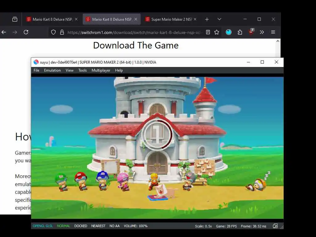This screenshot has width=316, height=237.
Task: Click Scale: 0.5x status text
Action: [203, 226]
